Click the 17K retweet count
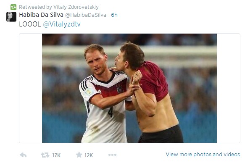Viewport: 245px width, 163px height. click(56, 155)
